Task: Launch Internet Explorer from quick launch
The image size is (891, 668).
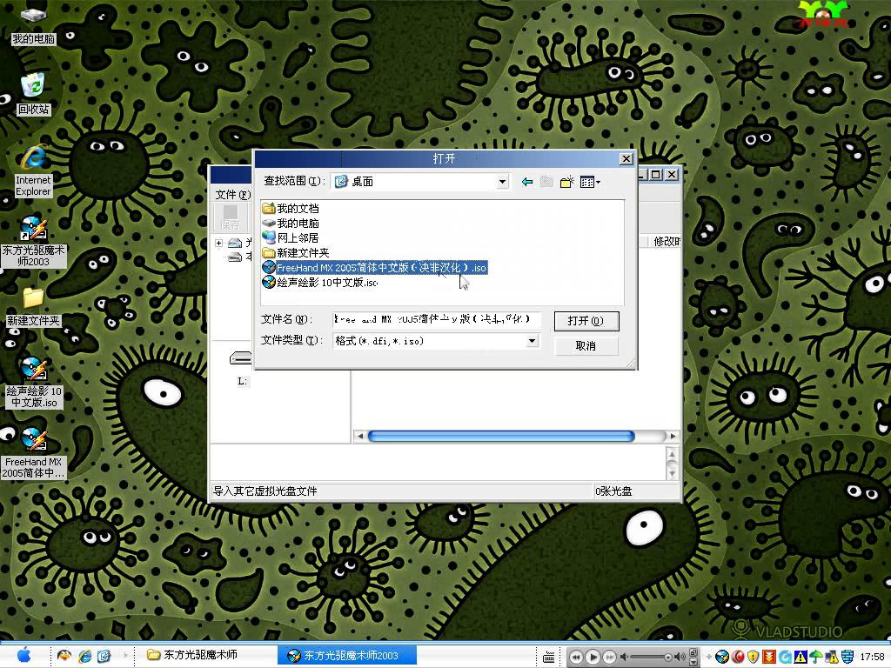Action: click(84, 656)
